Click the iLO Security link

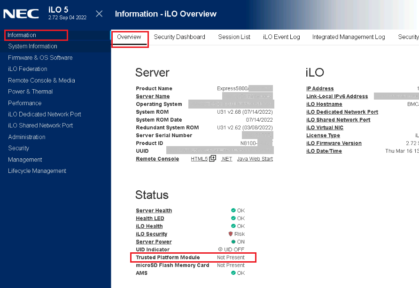tap(152, 234)
